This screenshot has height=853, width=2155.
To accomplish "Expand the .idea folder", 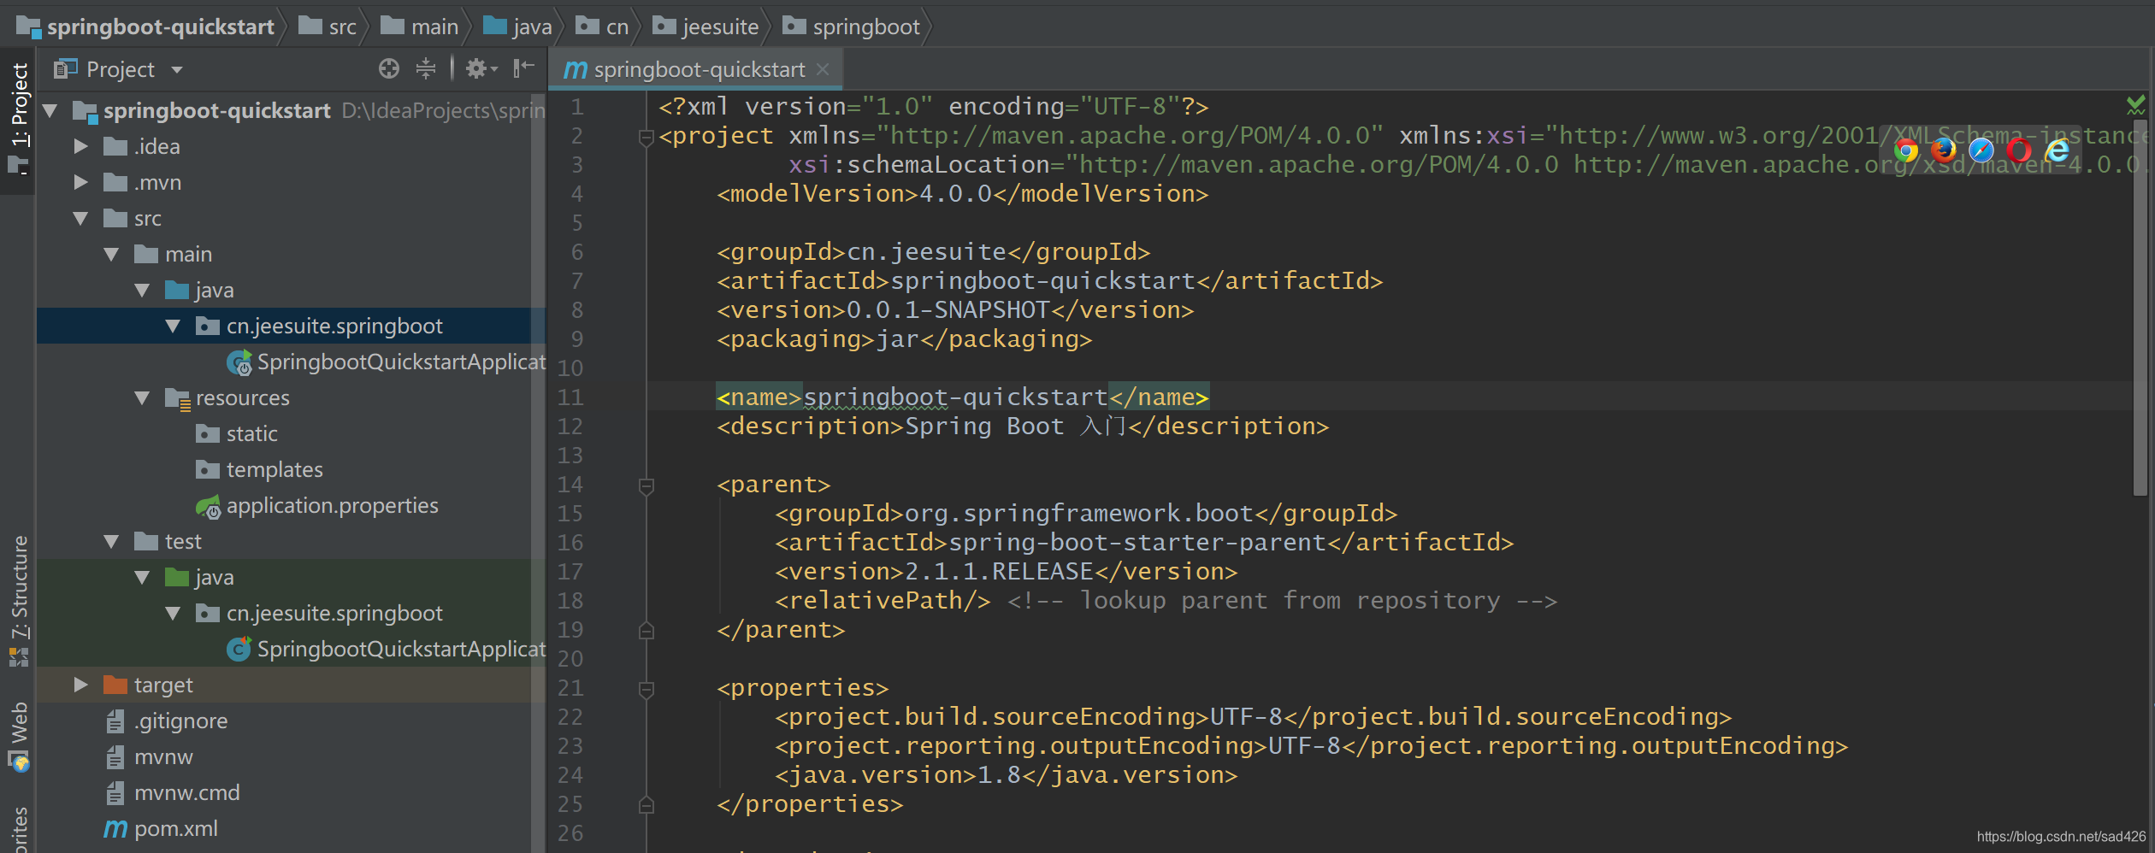I will [81, 146].
